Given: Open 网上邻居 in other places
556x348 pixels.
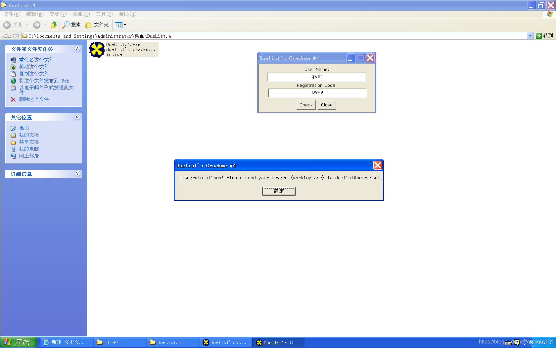Looking at the screenshot, I should [x=29, y=156].
